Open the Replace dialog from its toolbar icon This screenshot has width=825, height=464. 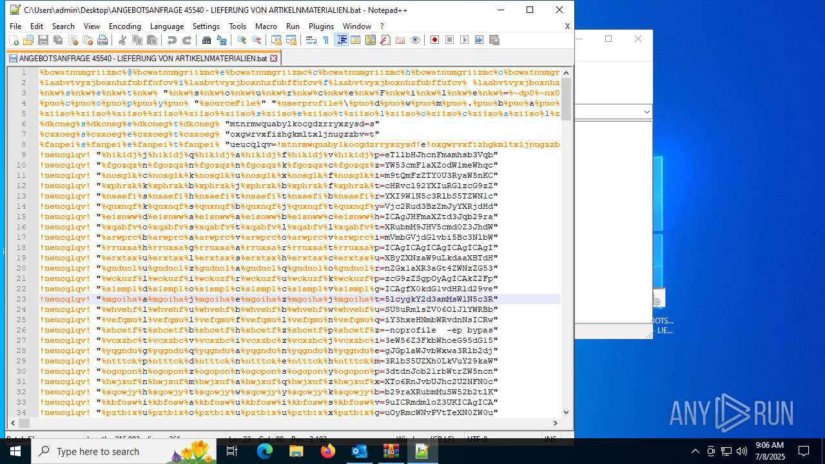click(x=222, y=40)
